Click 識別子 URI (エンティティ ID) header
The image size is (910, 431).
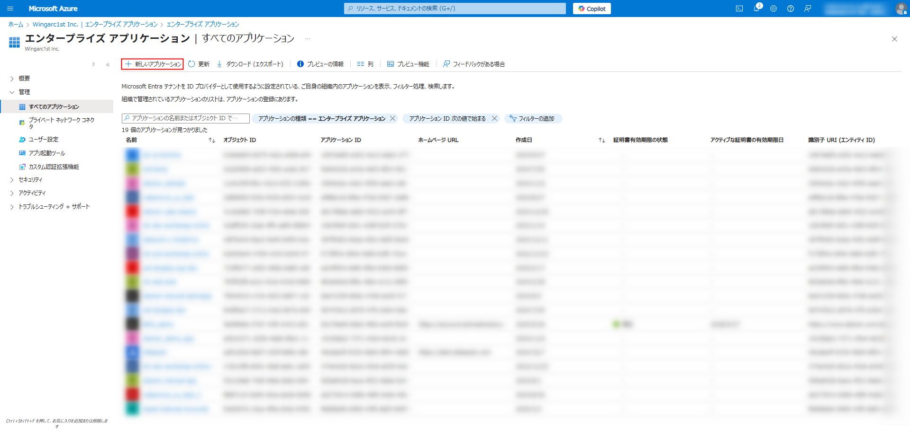(841, 140)
